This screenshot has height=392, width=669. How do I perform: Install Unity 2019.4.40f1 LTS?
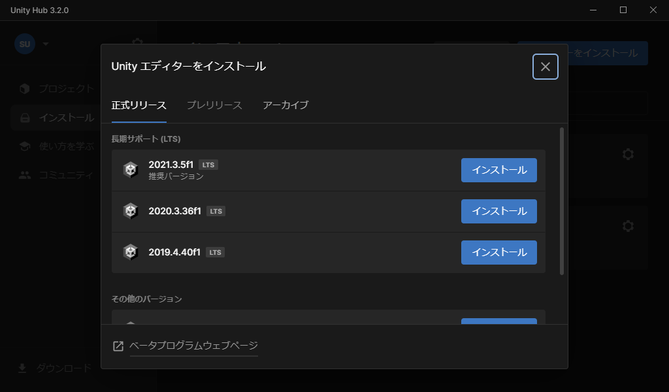pos(498,252)
